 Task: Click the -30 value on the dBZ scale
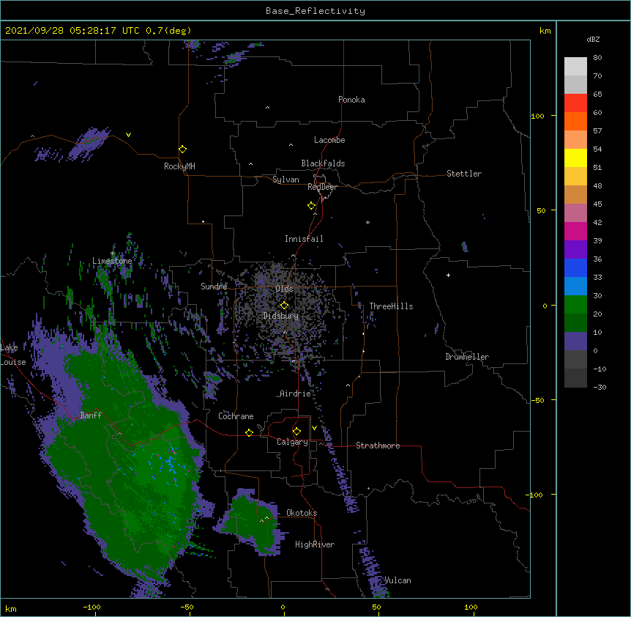coord(600,388)
